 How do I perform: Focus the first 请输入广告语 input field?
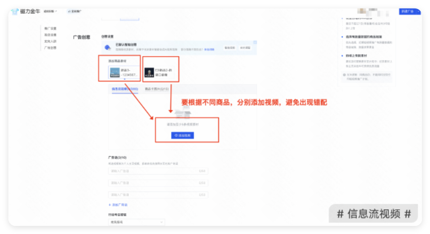pos(158,171)
